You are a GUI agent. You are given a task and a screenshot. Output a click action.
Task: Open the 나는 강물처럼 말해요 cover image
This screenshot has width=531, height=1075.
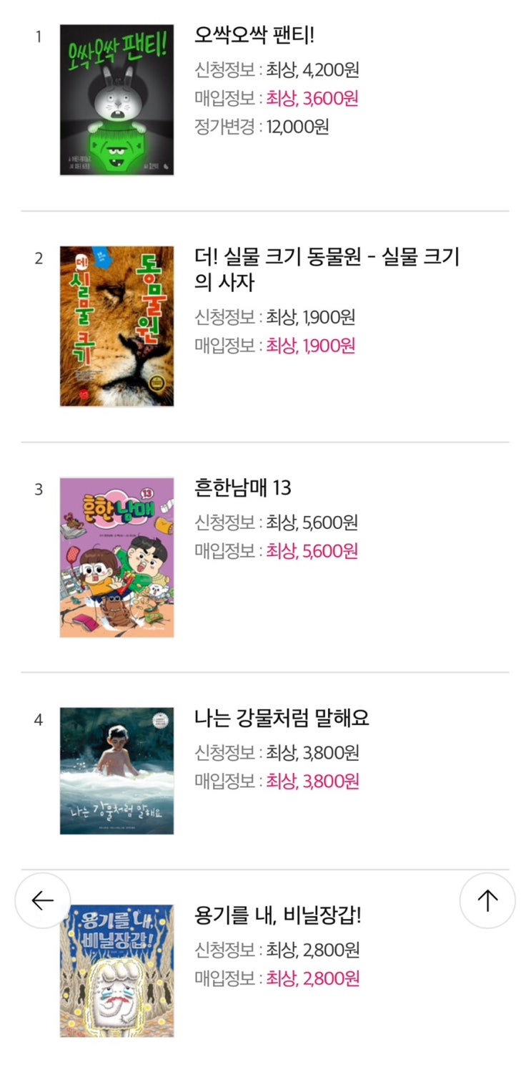click(x=116, y=771)
